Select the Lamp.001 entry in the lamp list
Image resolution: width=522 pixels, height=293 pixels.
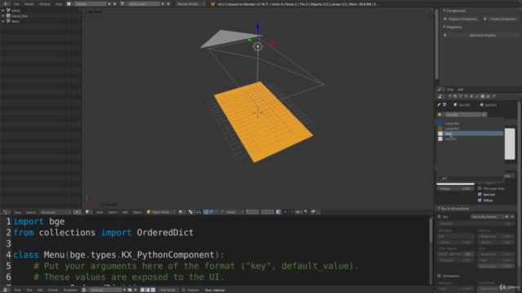[x=470, y=123]
